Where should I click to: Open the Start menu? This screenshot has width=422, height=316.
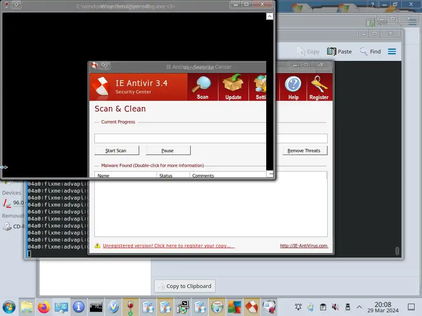[9, 307]
